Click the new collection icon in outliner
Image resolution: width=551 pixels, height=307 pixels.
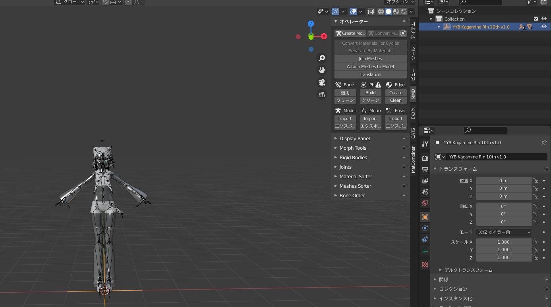543,2
